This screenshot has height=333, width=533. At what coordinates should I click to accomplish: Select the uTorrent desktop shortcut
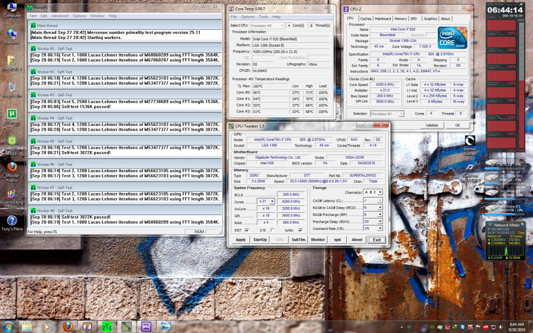click(12, 117)
